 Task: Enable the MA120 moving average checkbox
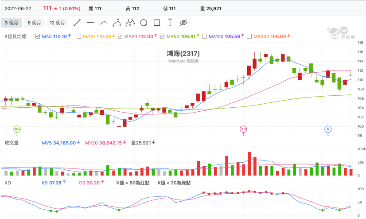[204, 36]
